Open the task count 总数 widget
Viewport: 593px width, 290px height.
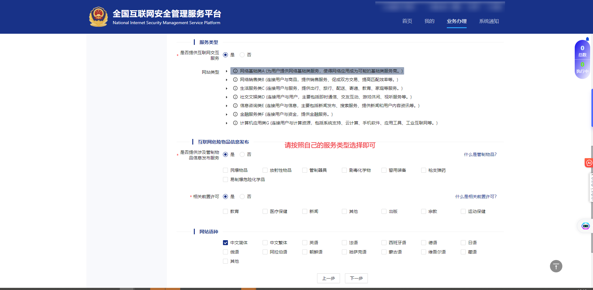tap(582, 51)
